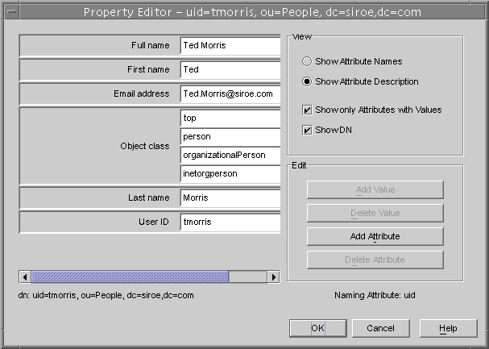489x349 pixels.
Task: Click the Naming Attribute: uid text
Action: point(375,295)
